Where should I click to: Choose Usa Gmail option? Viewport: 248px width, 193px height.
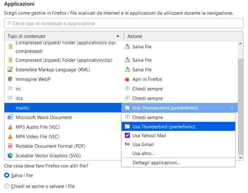coord(178,144)
